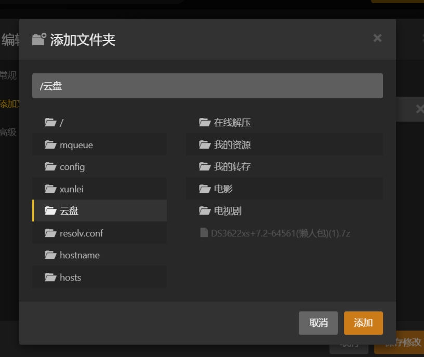
Task: Click the X icon in background panel
Action: pos(420,109)
